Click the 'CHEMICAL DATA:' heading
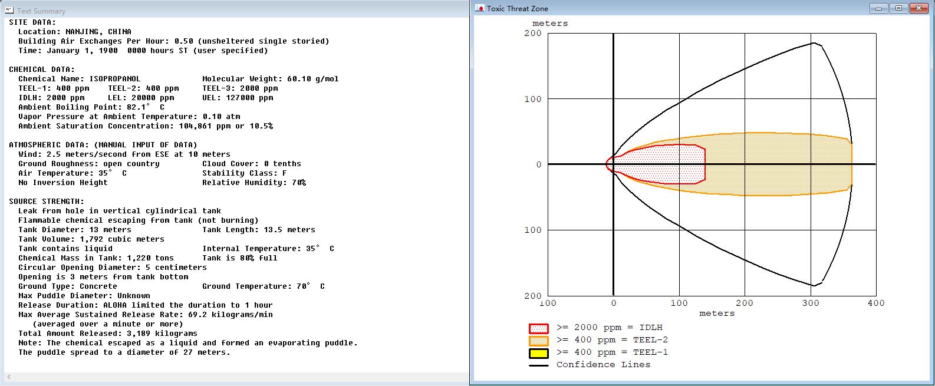The width and height of the screenshot is (935, 386). coord(42,70)
